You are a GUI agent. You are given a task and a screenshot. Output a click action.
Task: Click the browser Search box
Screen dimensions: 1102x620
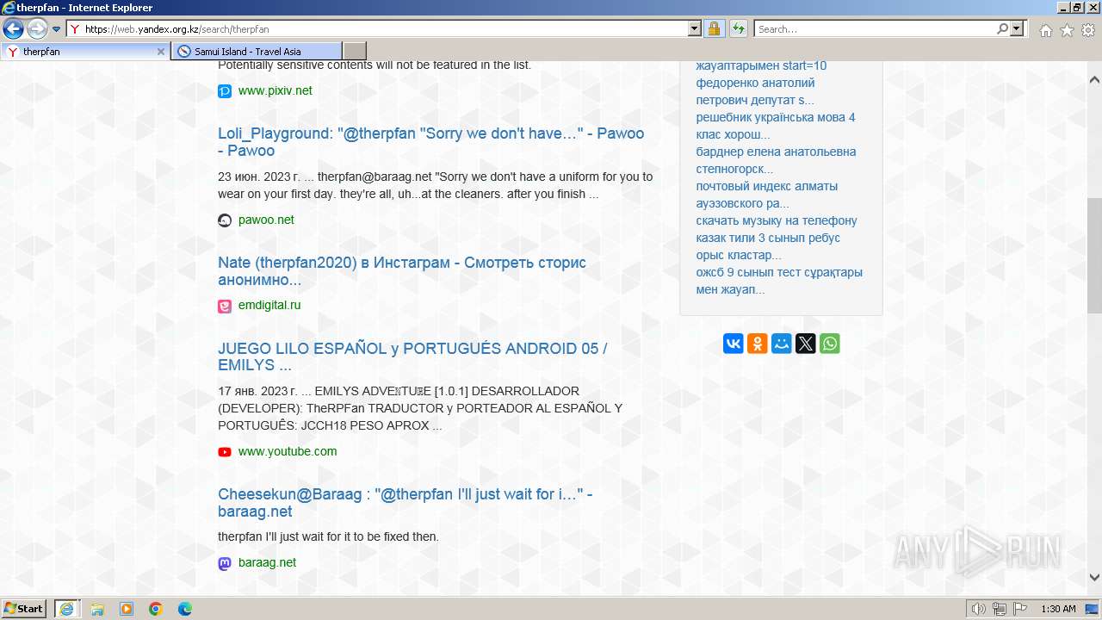point(876,28)
